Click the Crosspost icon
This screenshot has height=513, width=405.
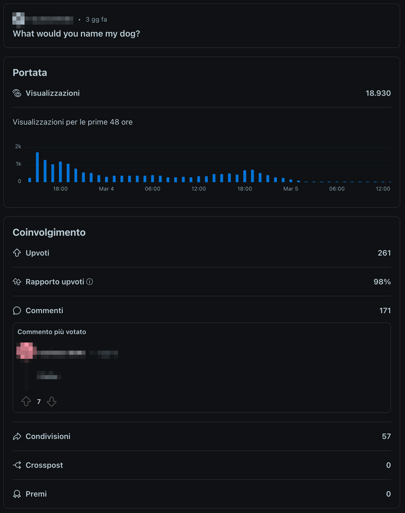(17, 465)
